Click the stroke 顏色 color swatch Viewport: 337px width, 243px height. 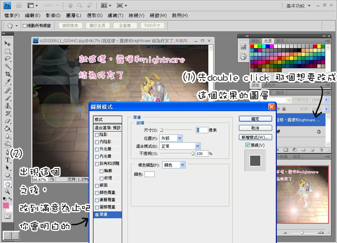[149, 174]
